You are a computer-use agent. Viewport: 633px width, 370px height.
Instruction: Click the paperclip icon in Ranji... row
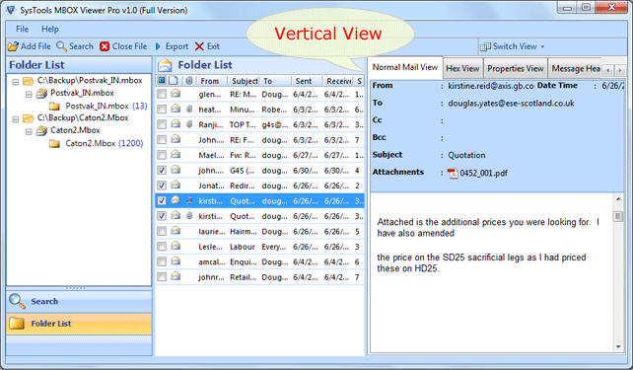click(x=189, y=124)
